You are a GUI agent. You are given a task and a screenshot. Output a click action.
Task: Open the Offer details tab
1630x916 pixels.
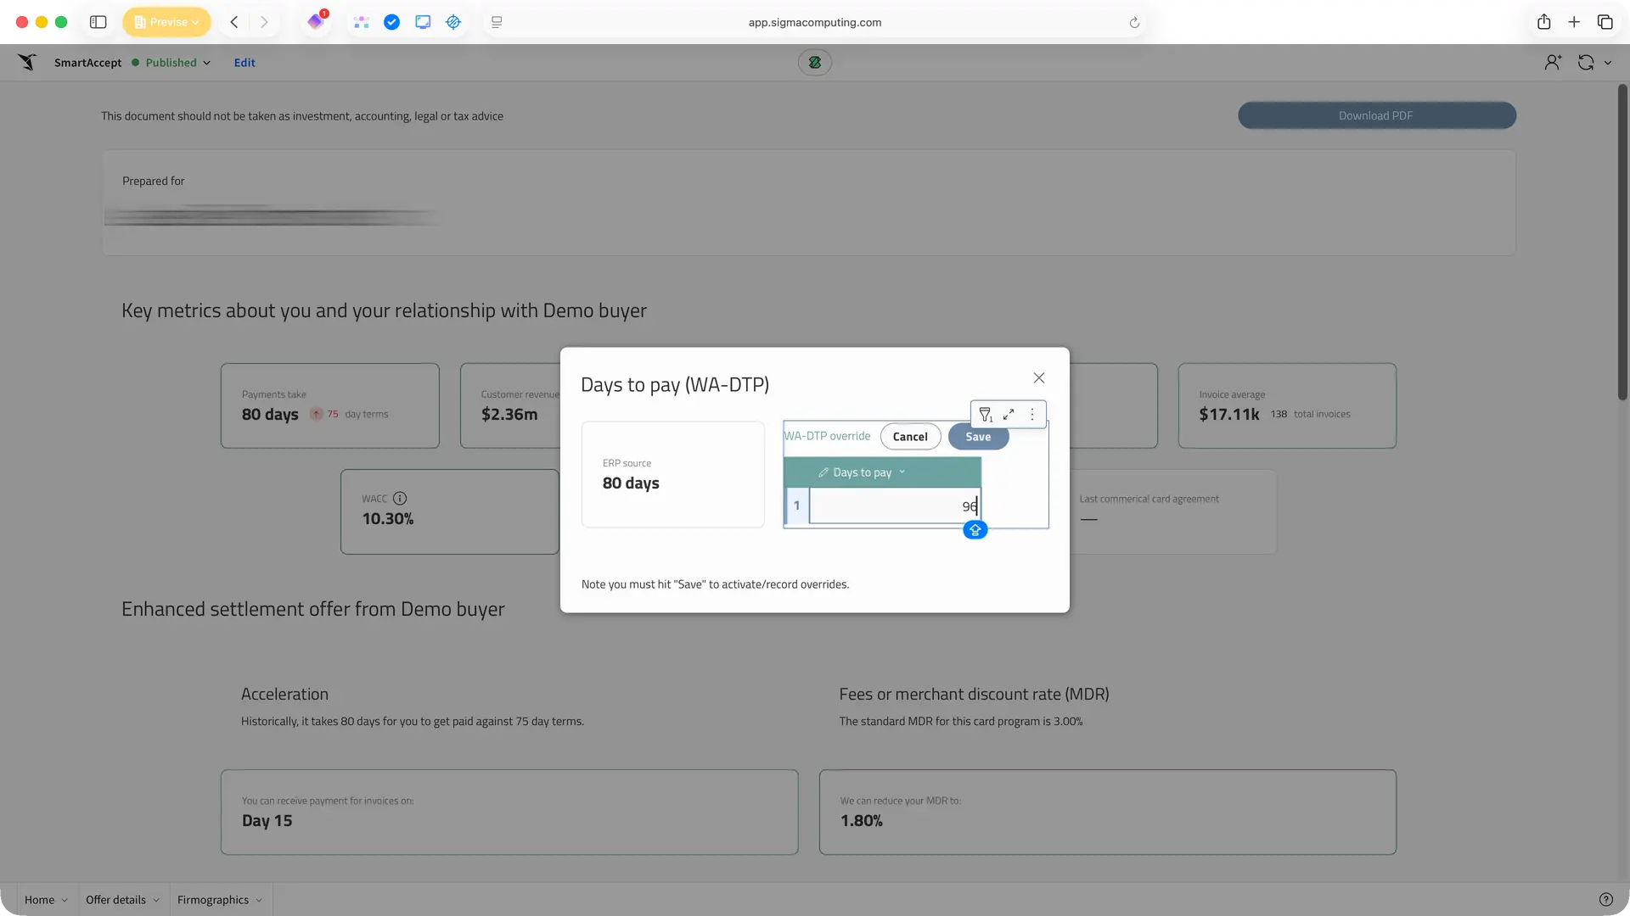(x=115, y=900)
